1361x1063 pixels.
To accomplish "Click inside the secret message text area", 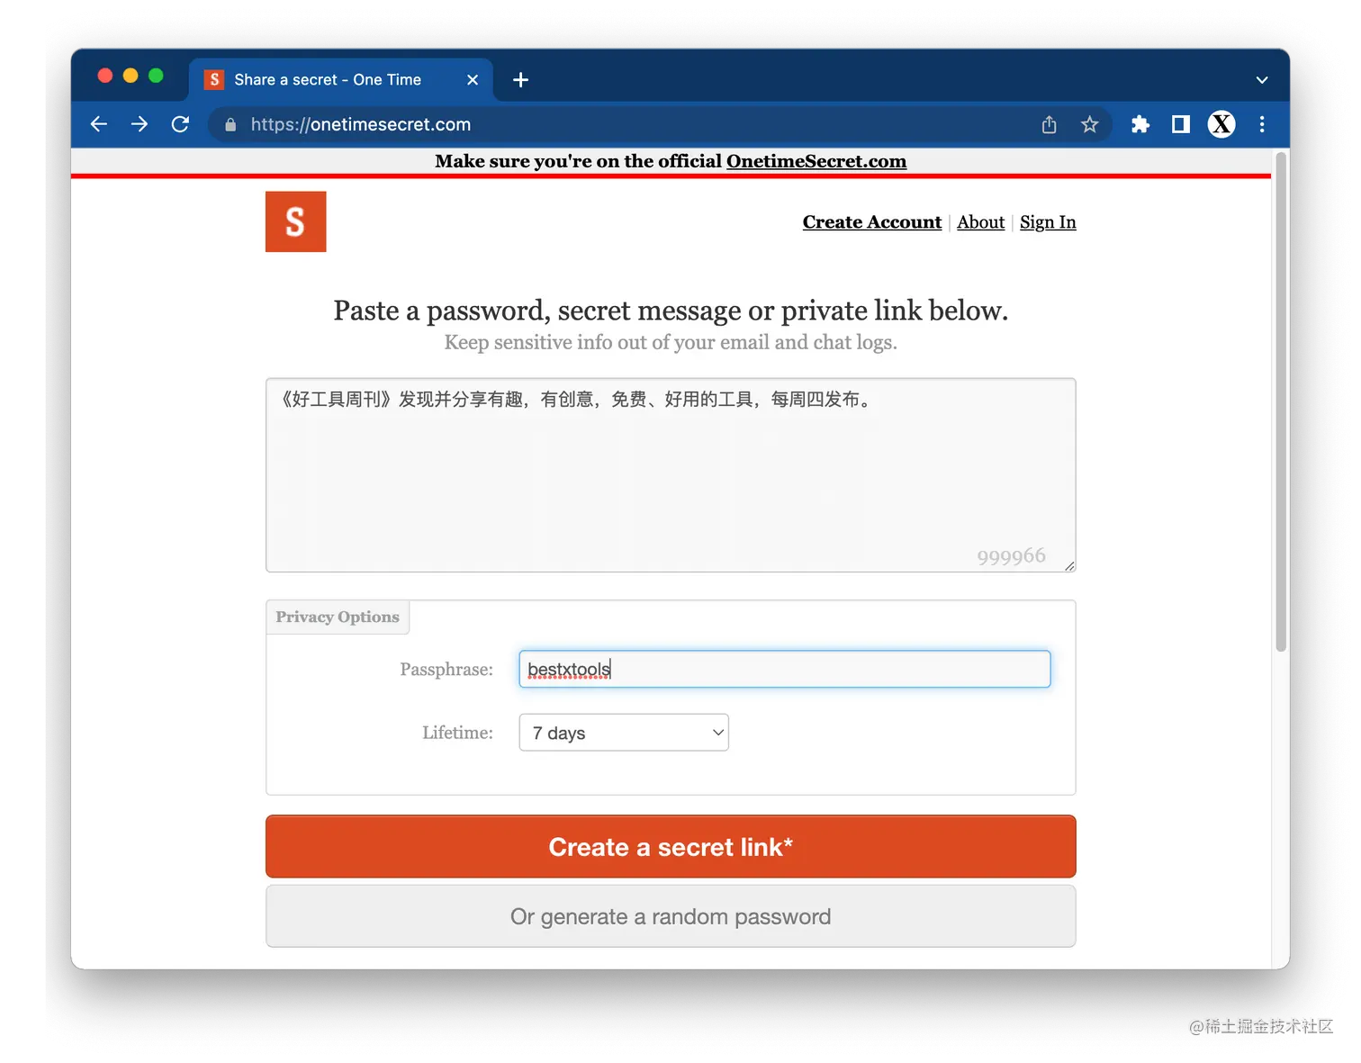I will pyautogui.click(x=671, y=475).
